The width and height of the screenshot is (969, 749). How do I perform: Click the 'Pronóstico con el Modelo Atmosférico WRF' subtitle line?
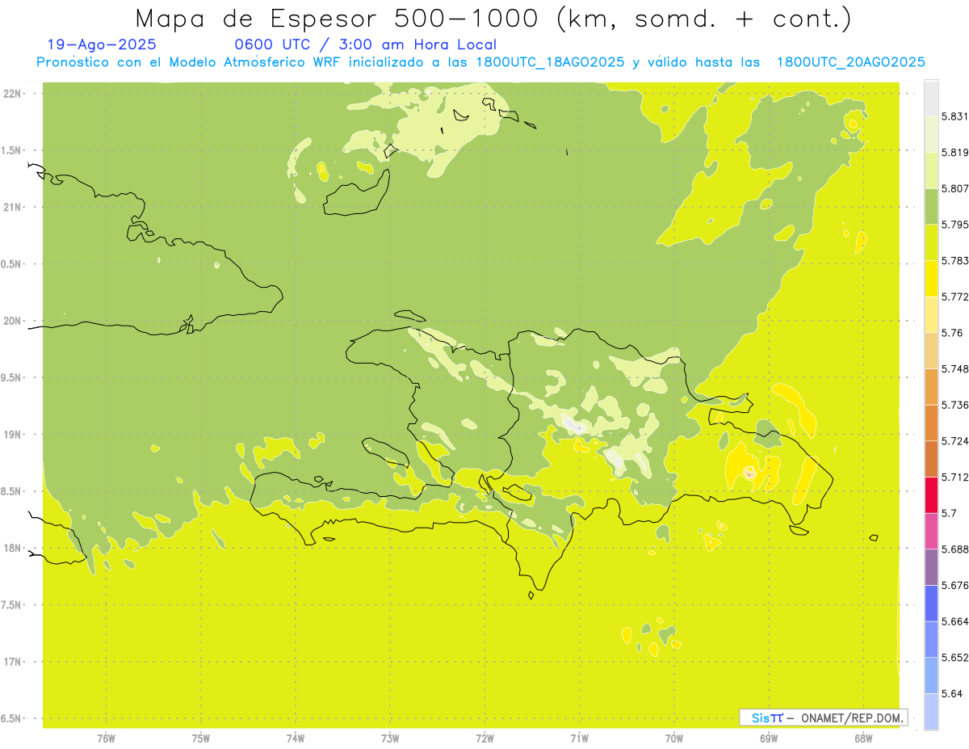(480, 61)
